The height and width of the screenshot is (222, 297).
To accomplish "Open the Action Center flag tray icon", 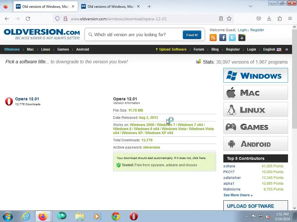I will pyautogui.click(x=253, y=216).
